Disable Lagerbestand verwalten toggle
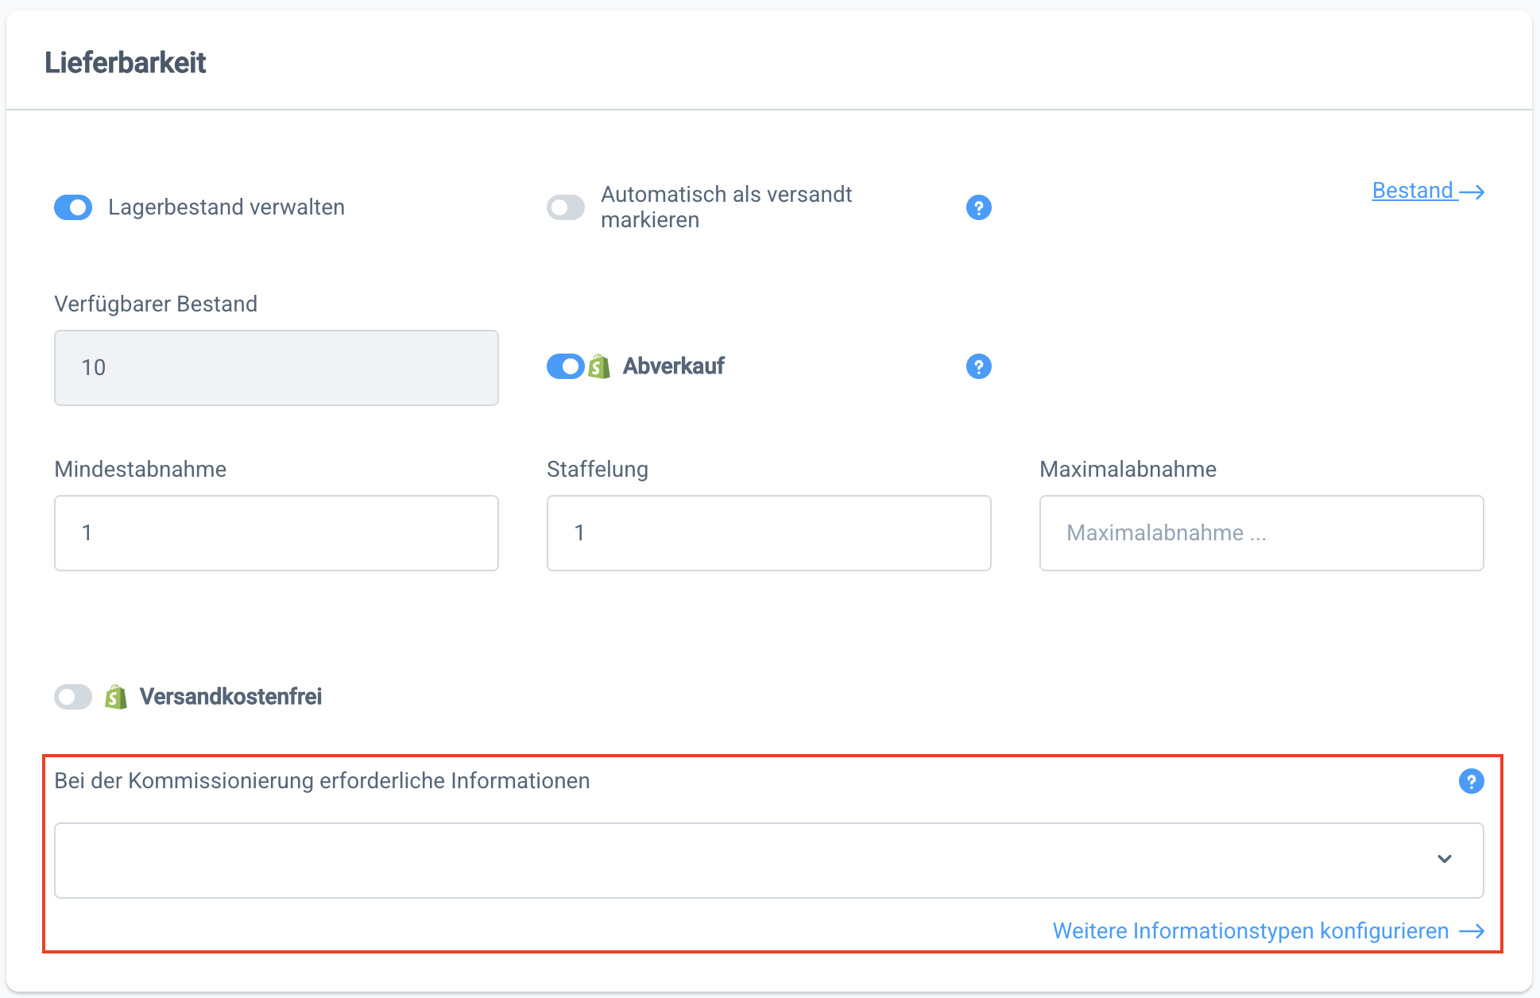The height and width of the screenshot is (998, 1540). 73,207
